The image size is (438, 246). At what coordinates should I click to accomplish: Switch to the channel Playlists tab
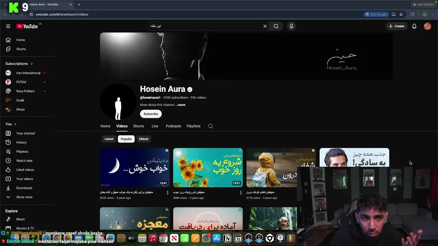pos(193,126)
